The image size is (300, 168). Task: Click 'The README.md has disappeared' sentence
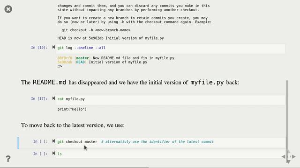(130, 82)
